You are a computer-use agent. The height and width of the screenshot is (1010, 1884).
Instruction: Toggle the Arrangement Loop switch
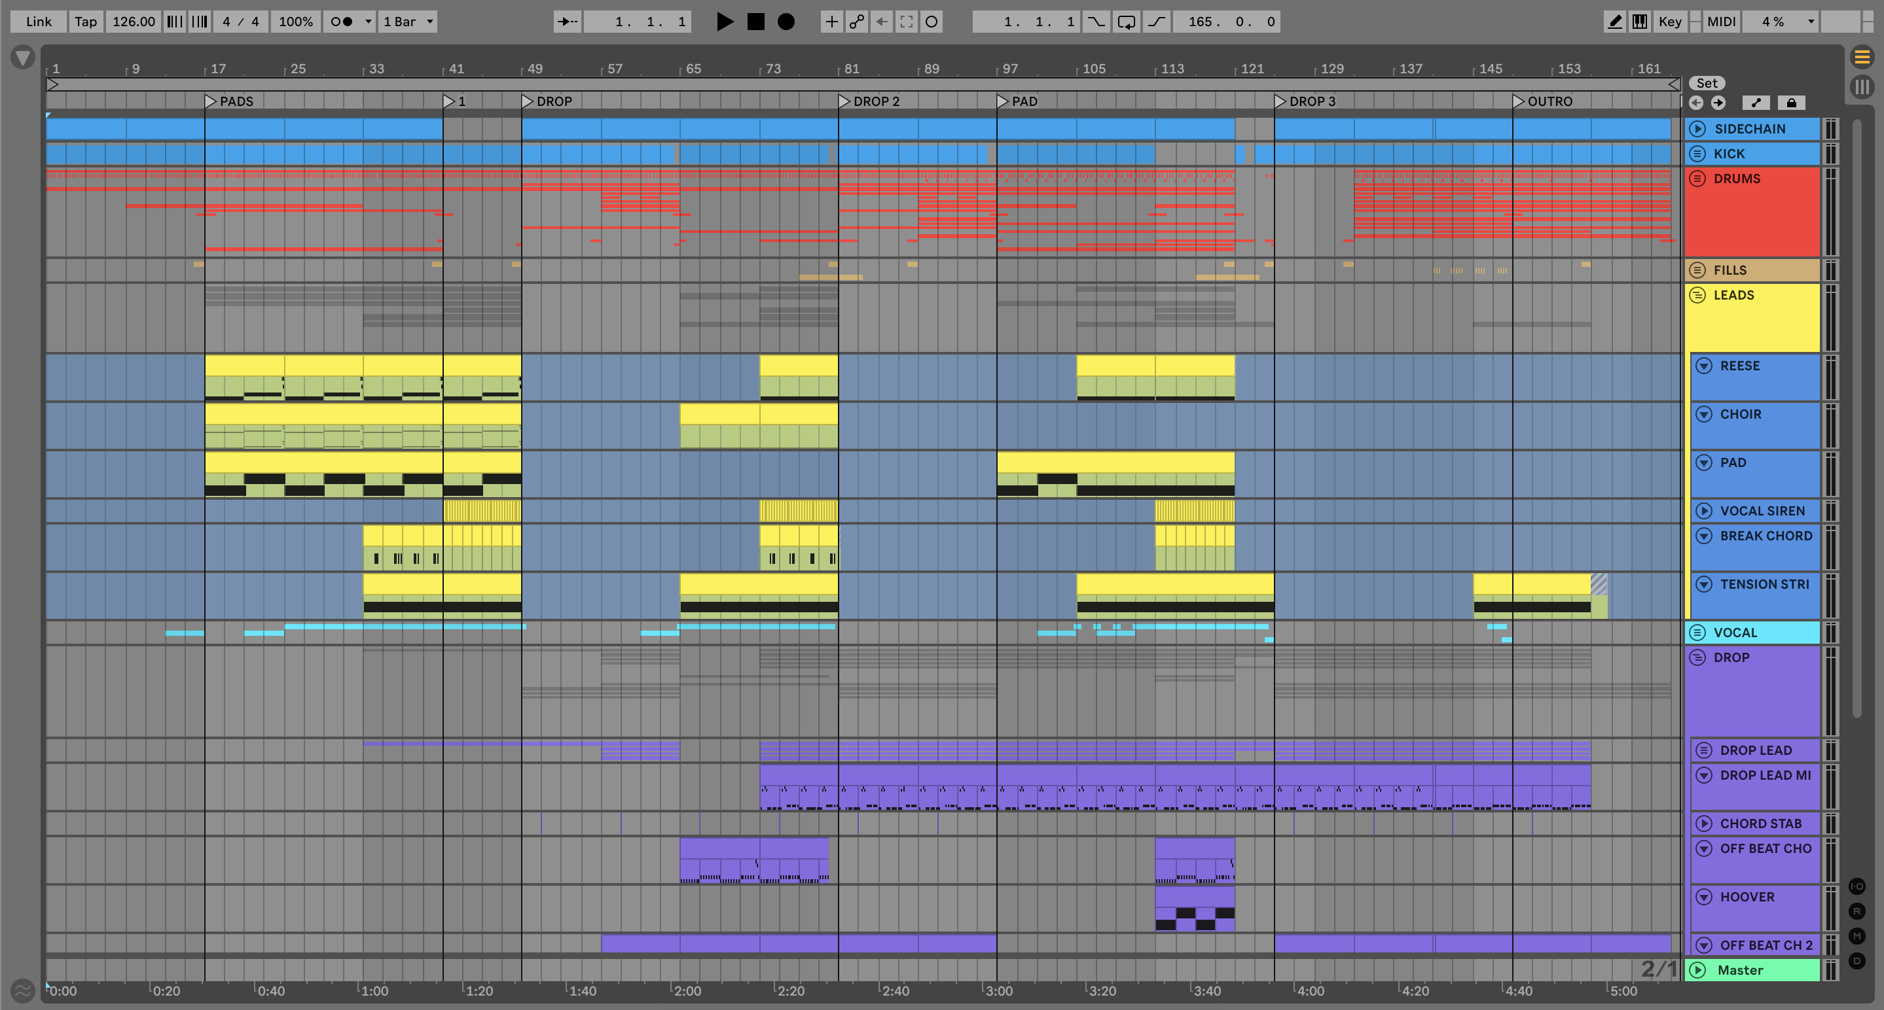[x=1127, y=22]
